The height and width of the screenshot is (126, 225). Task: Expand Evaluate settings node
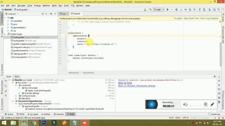coord(19,93)
